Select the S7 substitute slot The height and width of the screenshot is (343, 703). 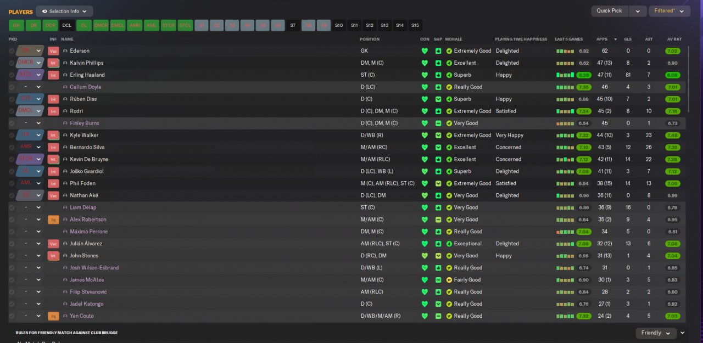pos(293,25)
